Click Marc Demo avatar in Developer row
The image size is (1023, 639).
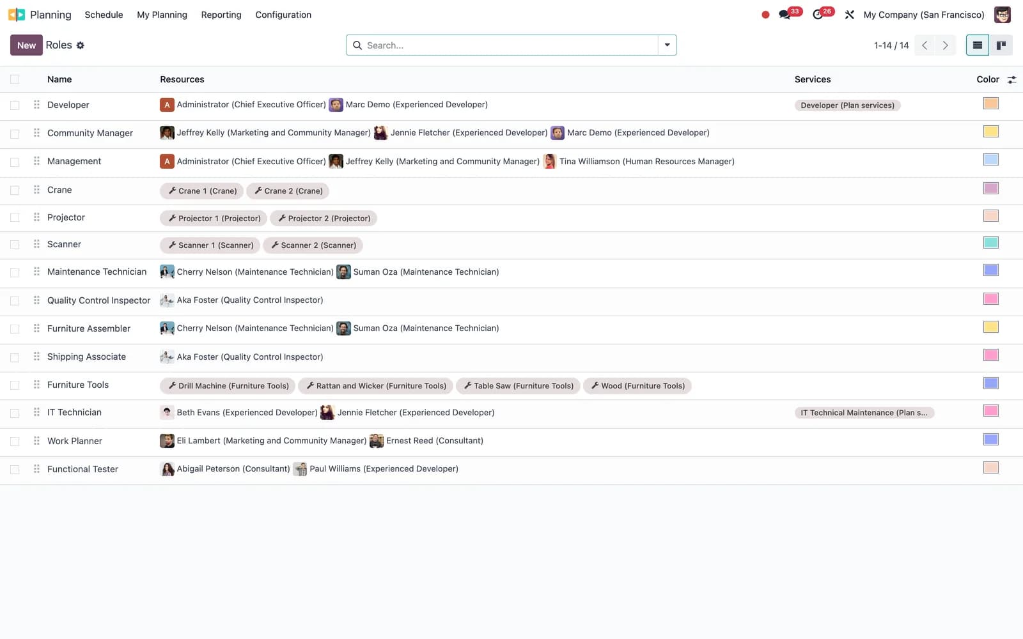pos(336,105)
